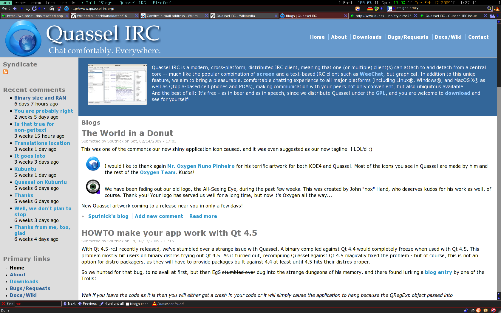Click the old All-Seeing Eye logo
Image resolution: width=501 pixels, height=313 pixels.
[93, 187]
